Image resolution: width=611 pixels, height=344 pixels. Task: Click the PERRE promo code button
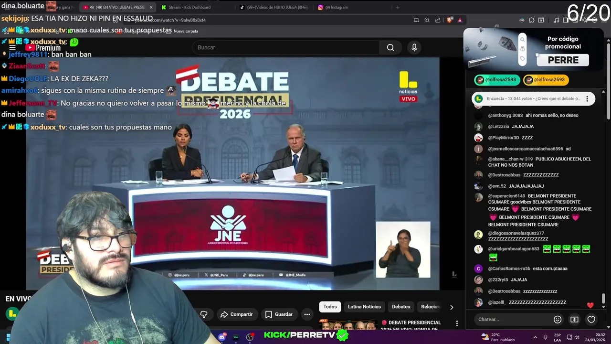(563, 60)
